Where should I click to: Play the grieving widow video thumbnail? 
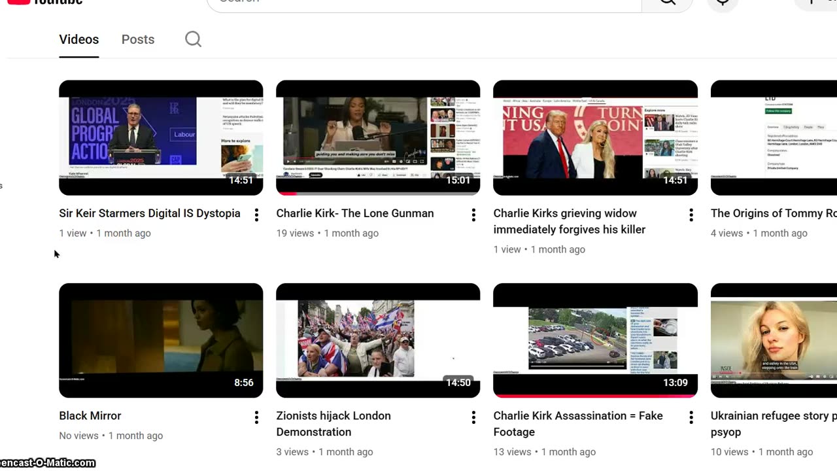(595, 137)
